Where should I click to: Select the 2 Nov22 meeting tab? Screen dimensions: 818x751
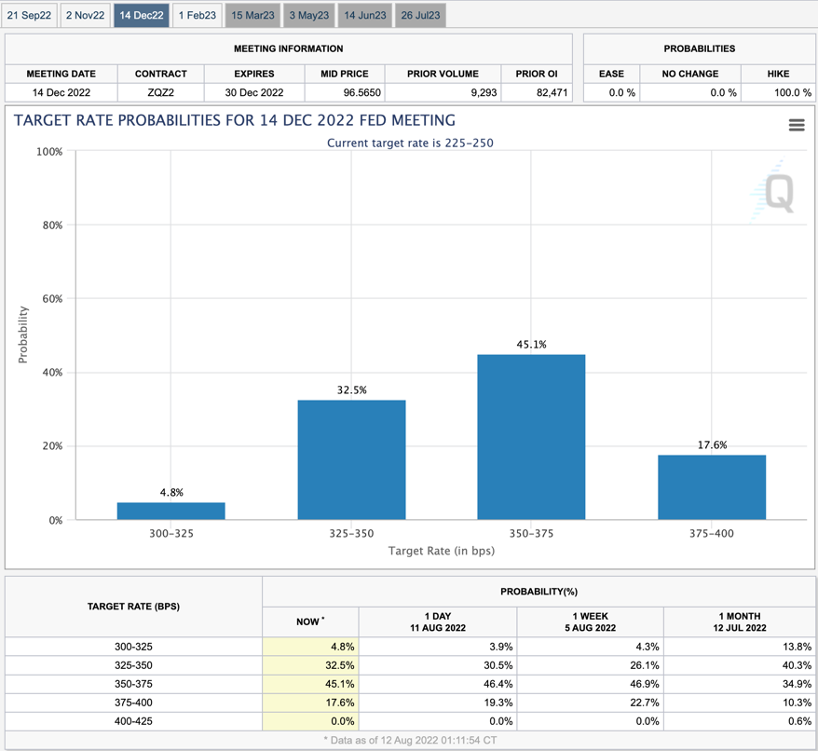point(85,15)
